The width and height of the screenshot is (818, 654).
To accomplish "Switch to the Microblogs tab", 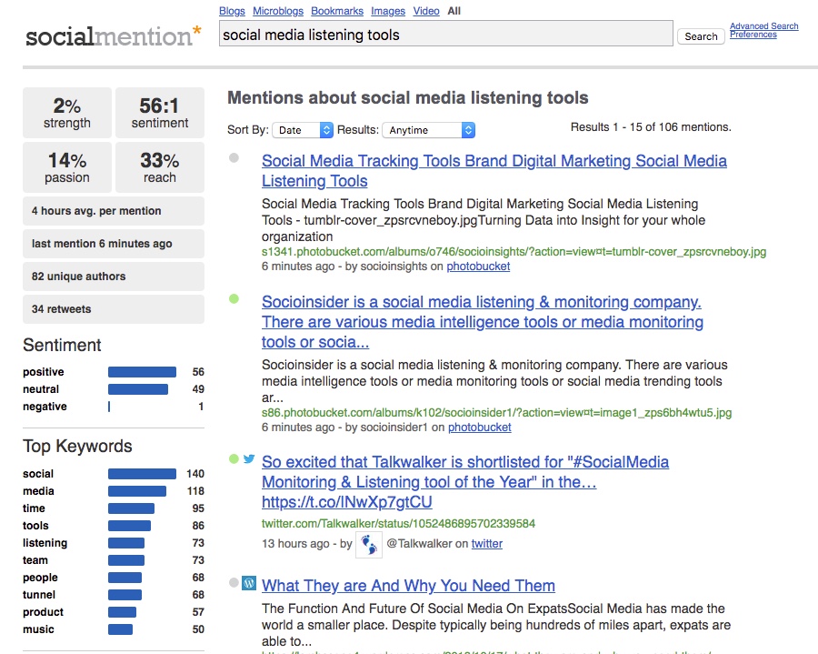I will click(x=278, y=11).
